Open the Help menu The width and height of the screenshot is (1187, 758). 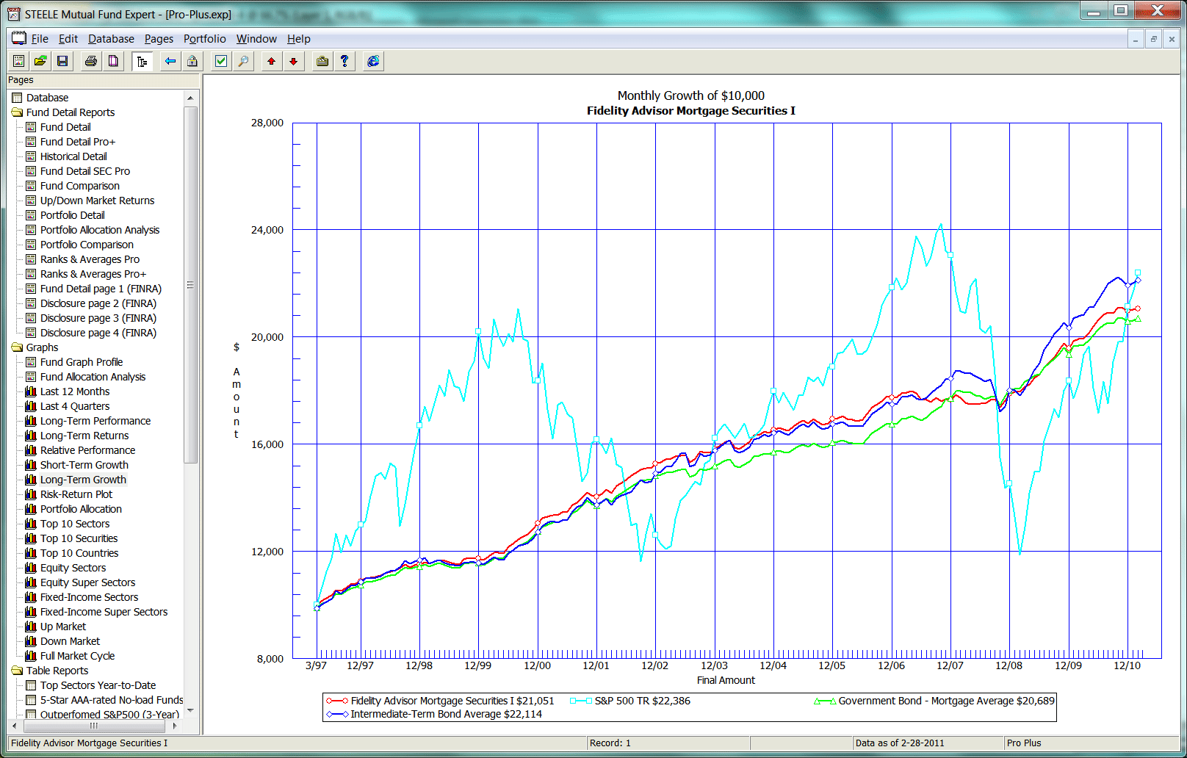click(298, 39)
